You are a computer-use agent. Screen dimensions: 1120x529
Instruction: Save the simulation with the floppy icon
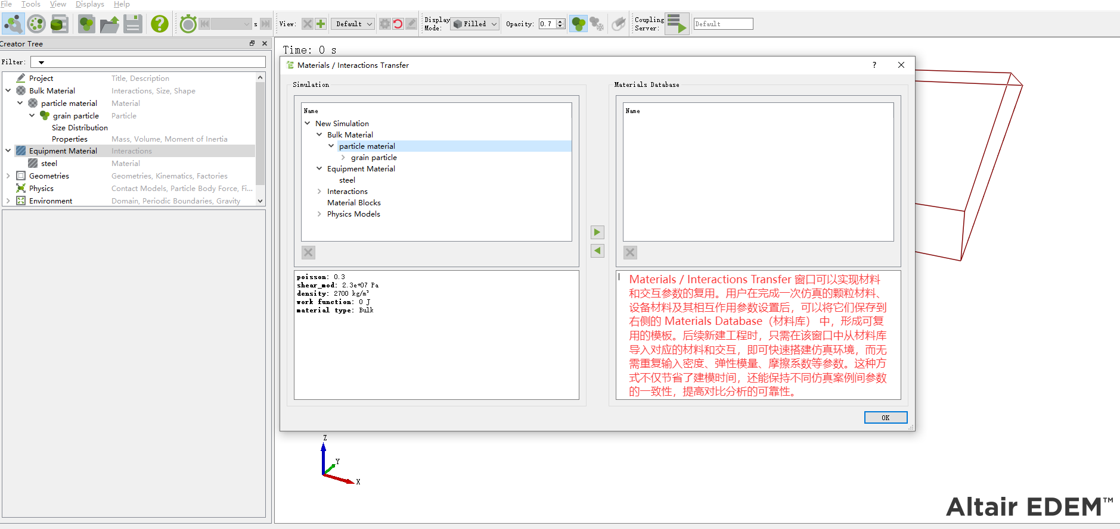coord(132,24)
